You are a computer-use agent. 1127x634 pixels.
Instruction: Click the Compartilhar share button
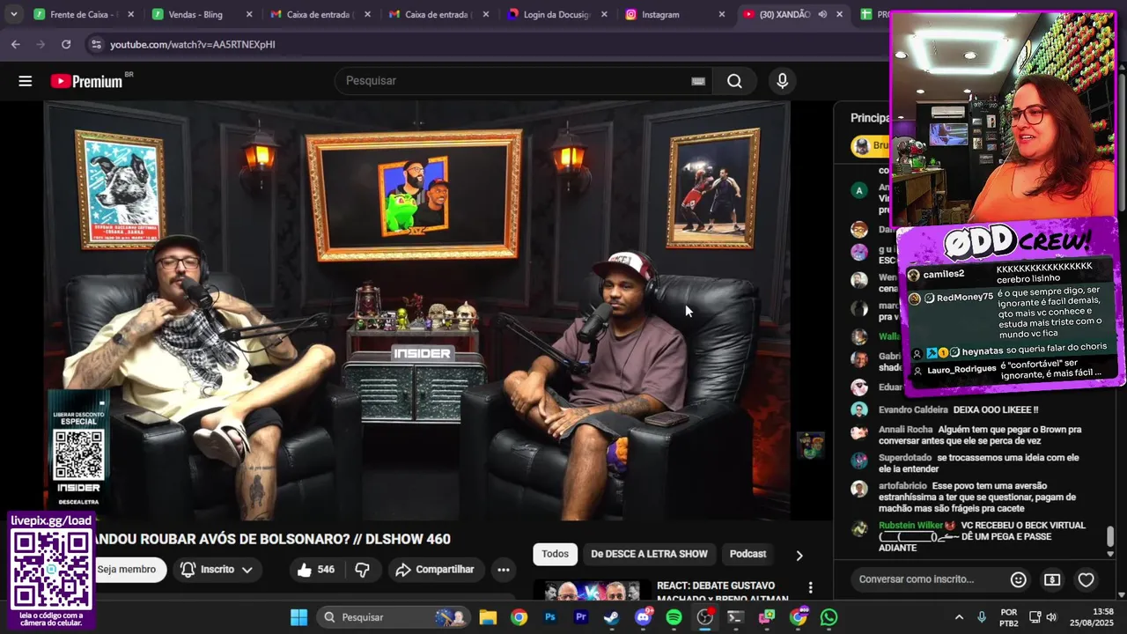click(x=435, y=570)
